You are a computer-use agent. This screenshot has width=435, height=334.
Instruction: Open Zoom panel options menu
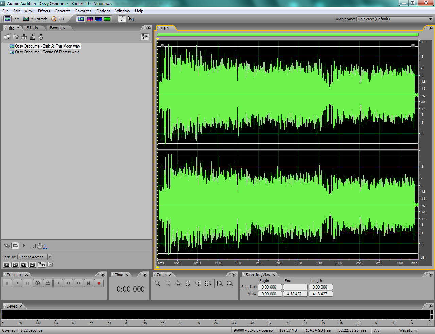click(233, 275)
